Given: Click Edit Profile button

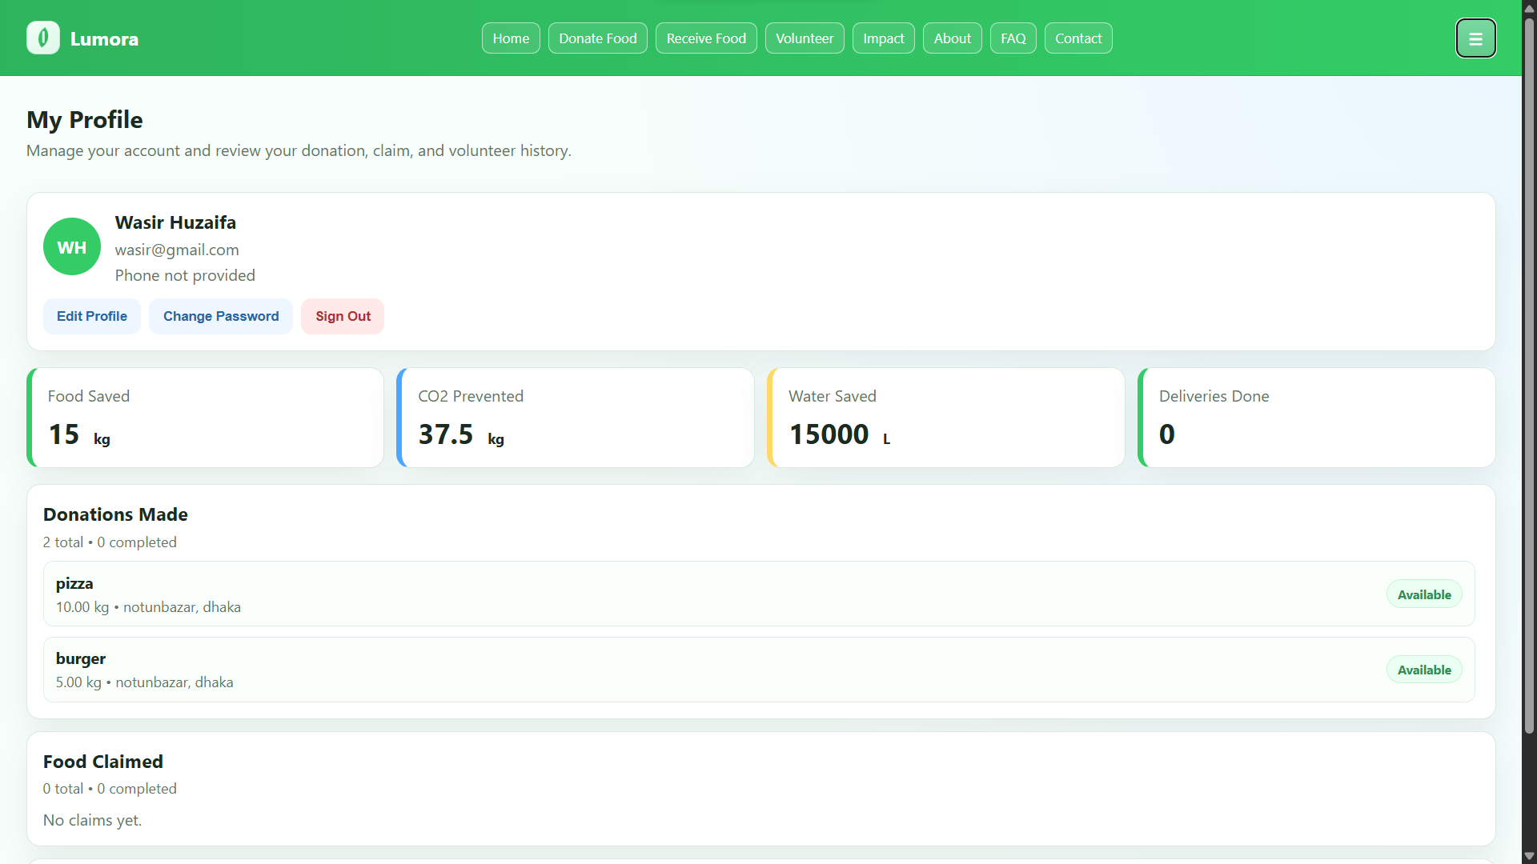Looking at the screenshot, I should (92, 316).
